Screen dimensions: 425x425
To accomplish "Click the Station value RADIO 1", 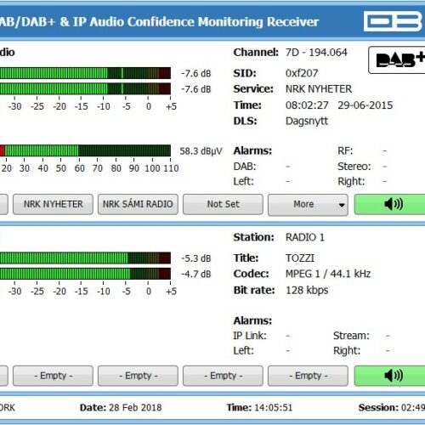I will coord(305,237).
